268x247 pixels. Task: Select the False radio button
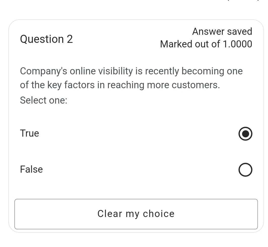tap(245, 170)
